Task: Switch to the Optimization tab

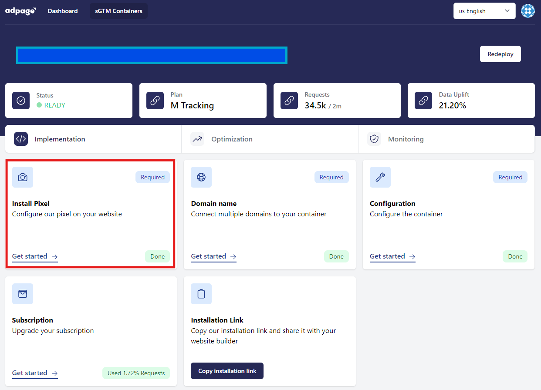Action: click(x=232, y=139)
